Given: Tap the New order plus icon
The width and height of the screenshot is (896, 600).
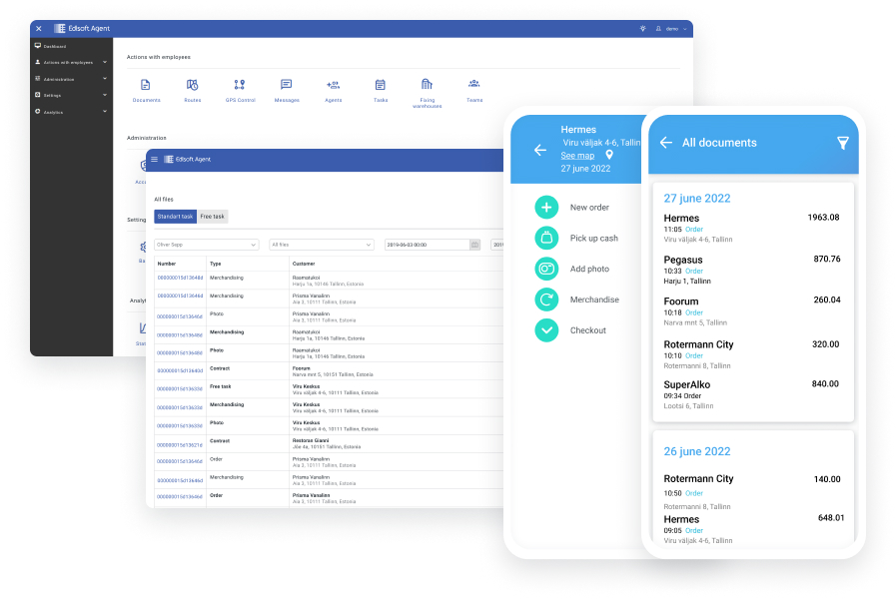Looking at the screenshot, I should tap(546, 208).
